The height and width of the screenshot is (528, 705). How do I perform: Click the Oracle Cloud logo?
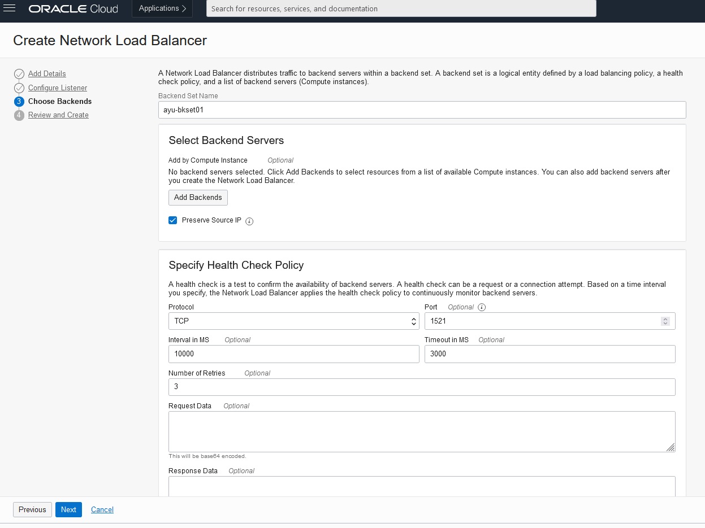tap(73, 8)
